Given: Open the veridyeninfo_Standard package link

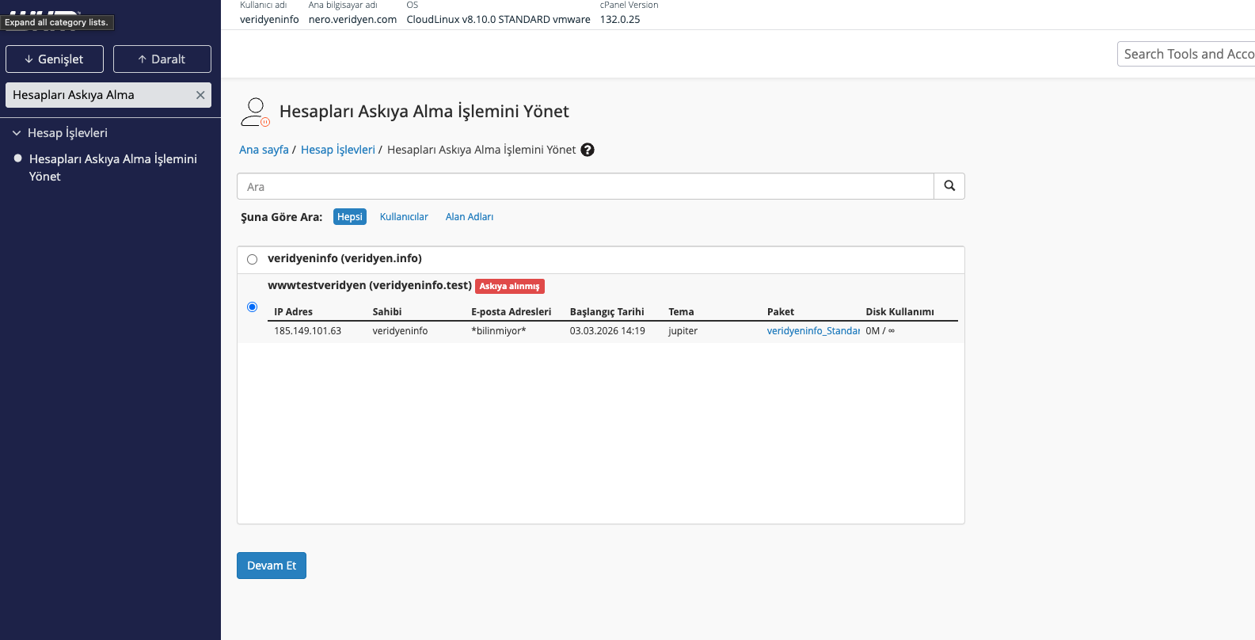Looking at the screenshot, I should click(x=812, y=331).
